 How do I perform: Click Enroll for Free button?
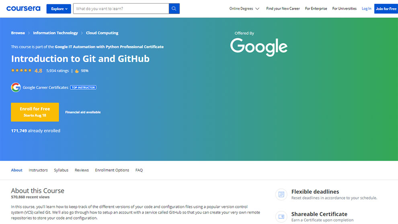(x=35, y=112)
